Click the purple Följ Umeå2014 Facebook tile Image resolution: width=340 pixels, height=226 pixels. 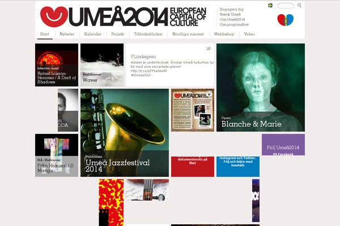click(283, 145)
